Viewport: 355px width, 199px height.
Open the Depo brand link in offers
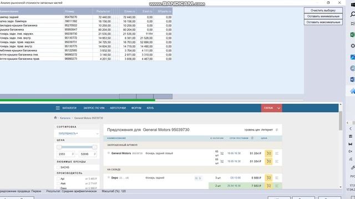click(115, 178)
